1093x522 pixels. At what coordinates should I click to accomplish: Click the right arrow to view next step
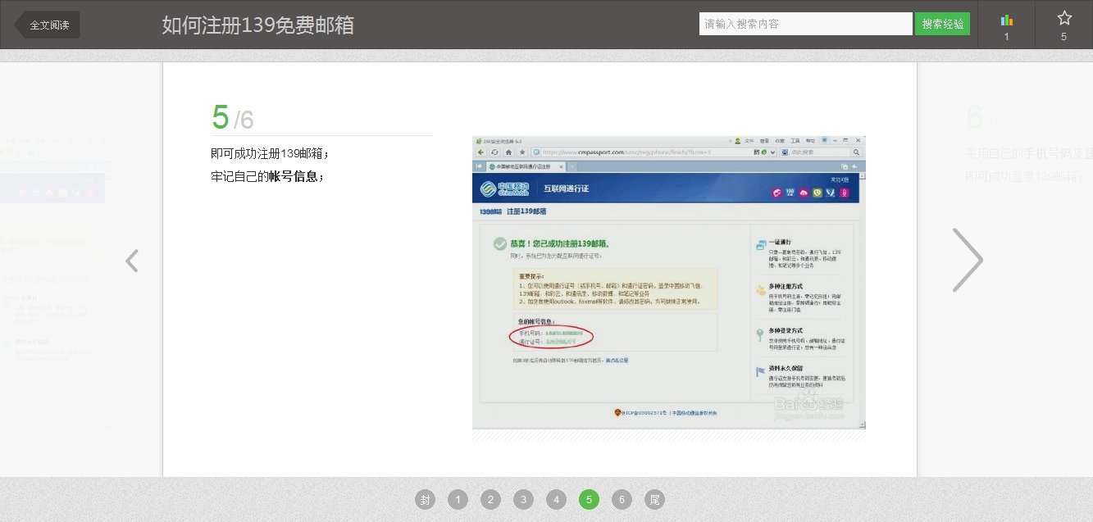(968, 261)
